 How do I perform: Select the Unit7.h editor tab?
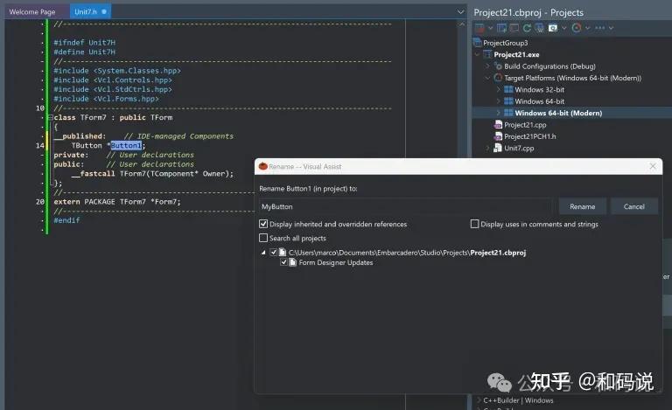(x=90, y=12)
